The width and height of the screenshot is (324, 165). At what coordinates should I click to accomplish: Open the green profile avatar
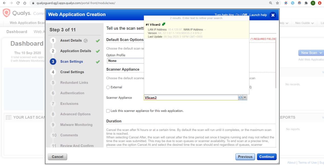tap(313, 3)
